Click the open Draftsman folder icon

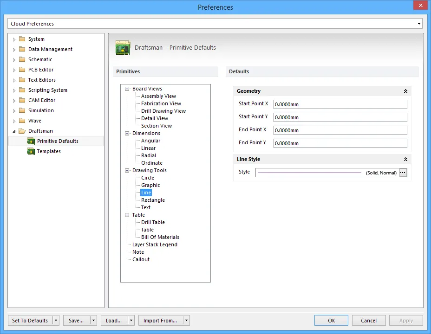click(22, 131)
